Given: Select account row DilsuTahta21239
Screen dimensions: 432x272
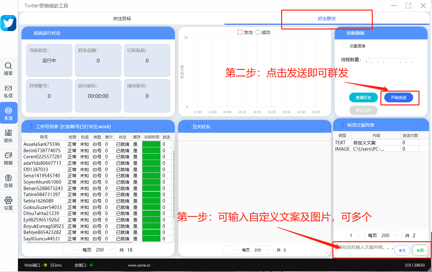Looking at the screenshot, I should pyautogui.click(x=97, y=213).
